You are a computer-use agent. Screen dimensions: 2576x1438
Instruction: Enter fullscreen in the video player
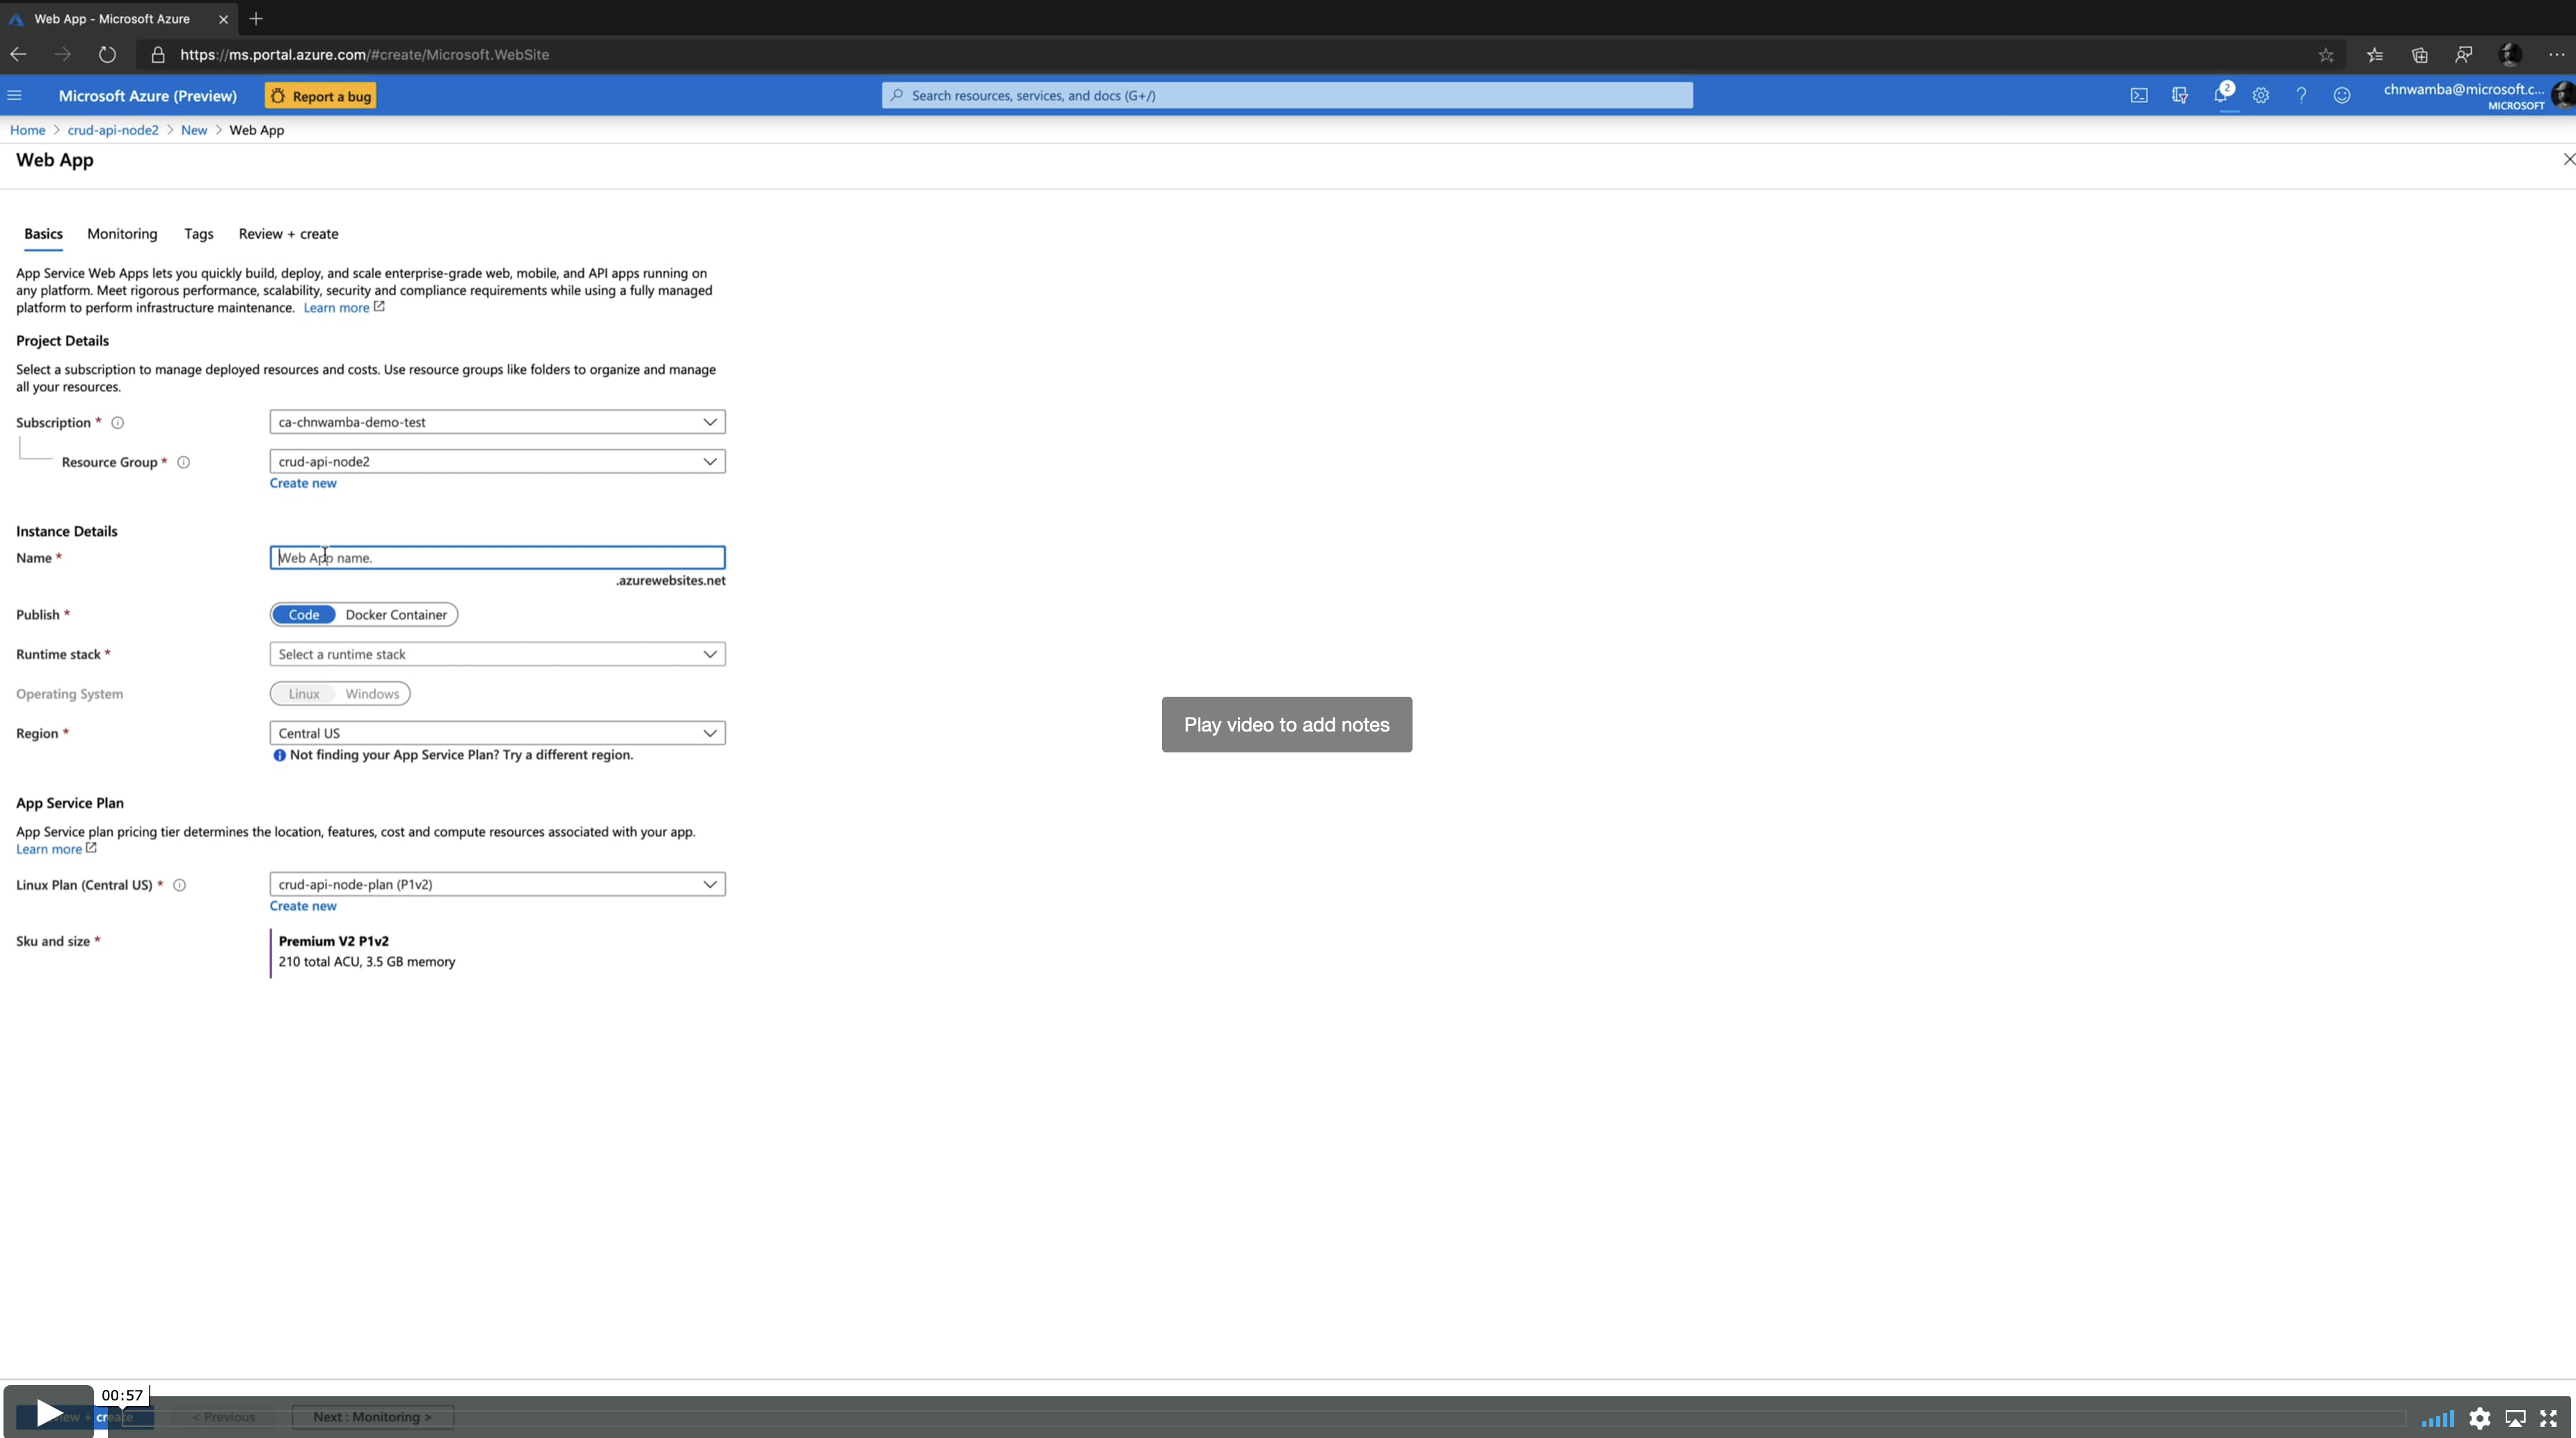click(x=2549, y=1418)
